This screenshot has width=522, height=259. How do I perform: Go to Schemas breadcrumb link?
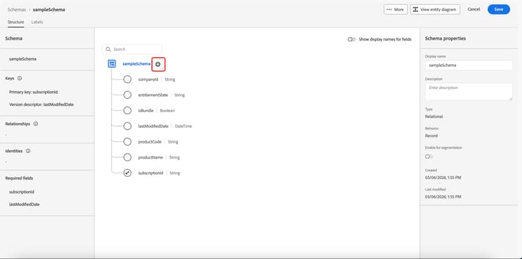click(x=17, y=10)
